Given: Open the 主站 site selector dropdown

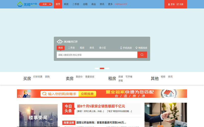Looking at the screenshot, I should point(46,4).
